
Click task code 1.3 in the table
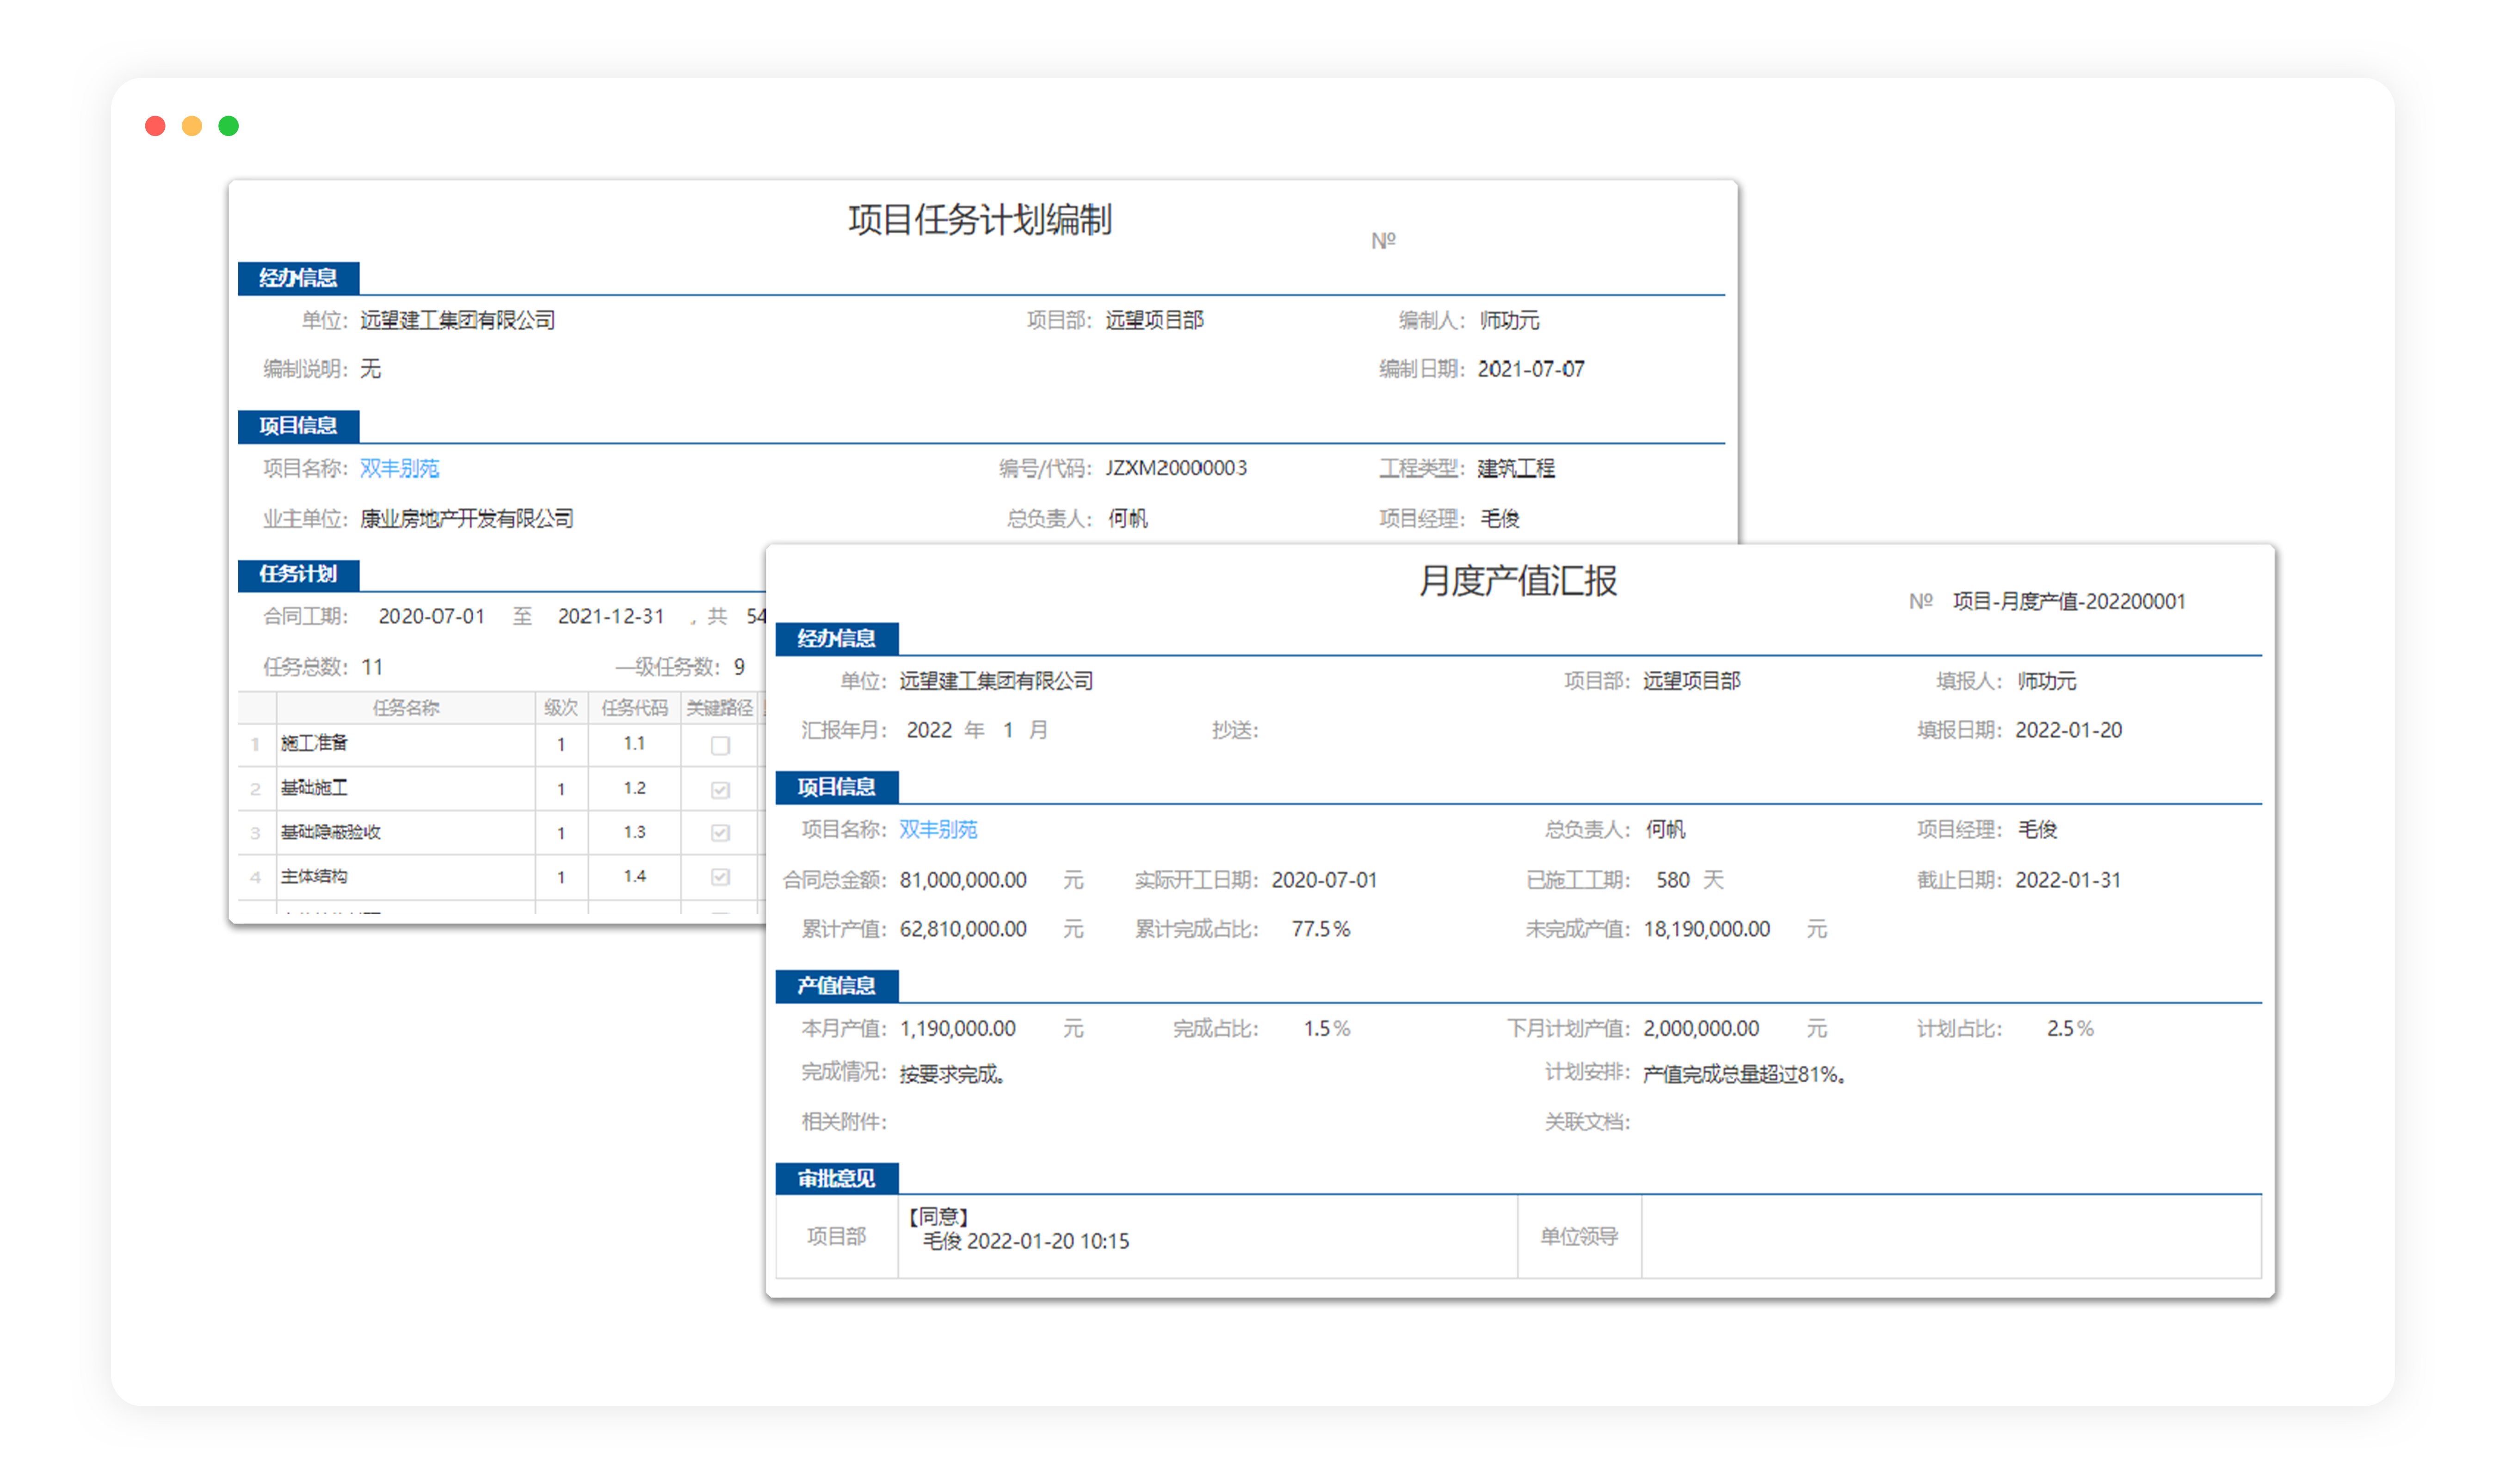[634, 832]
